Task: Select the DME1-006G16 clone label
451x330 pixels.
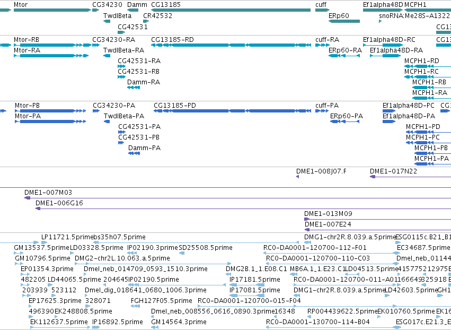Action: (x=59, y=203)
